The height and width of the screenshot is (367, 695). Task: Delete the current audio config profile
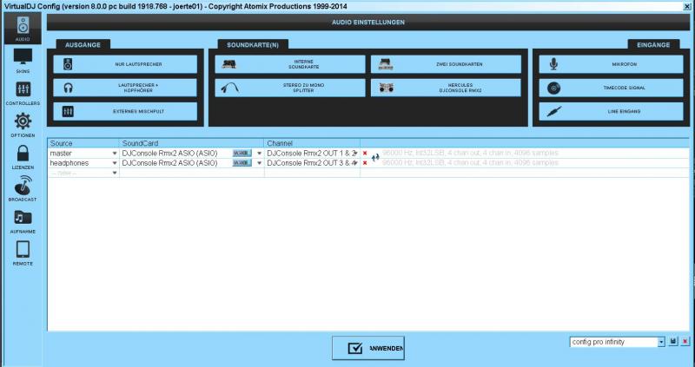click(x=685, y=341)
